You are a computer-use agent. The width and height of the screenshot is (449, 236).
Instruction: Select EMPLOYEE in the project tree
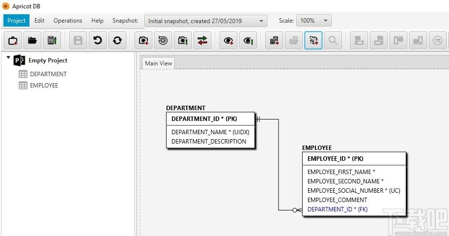click(x=44, y=86)
